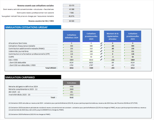Select the SIMULATION CARPIMKO title banner
Image resolution: width=154 pixels, height=120 pixels.
[33, 77]
